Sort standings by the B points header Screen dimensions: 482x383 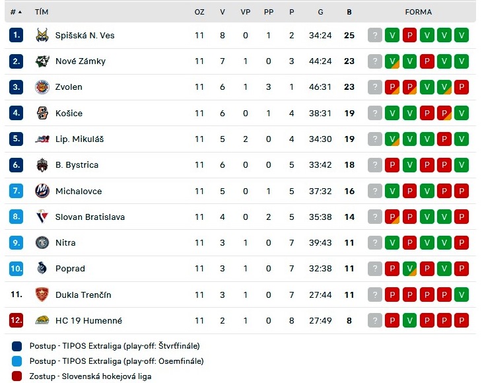pyautogui.click(x=349, y=12)
